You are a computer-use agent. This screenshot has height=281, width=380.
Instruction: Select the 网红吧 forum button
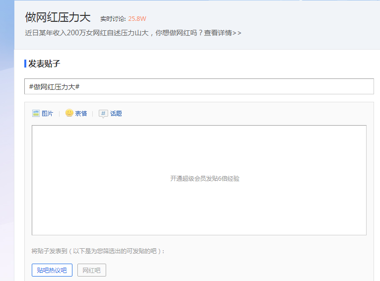(x=92, y=270)
